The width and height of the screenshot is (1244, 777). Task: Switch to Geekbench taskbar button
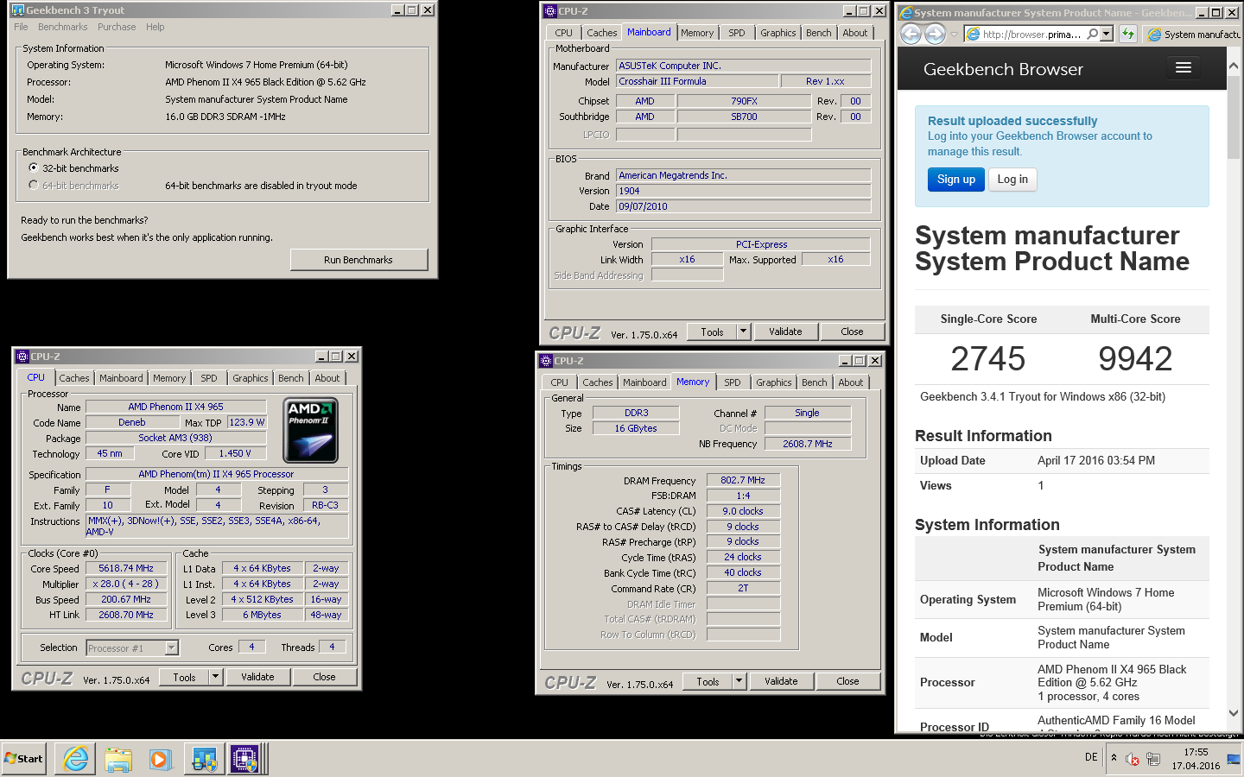(x=205, y=759)
